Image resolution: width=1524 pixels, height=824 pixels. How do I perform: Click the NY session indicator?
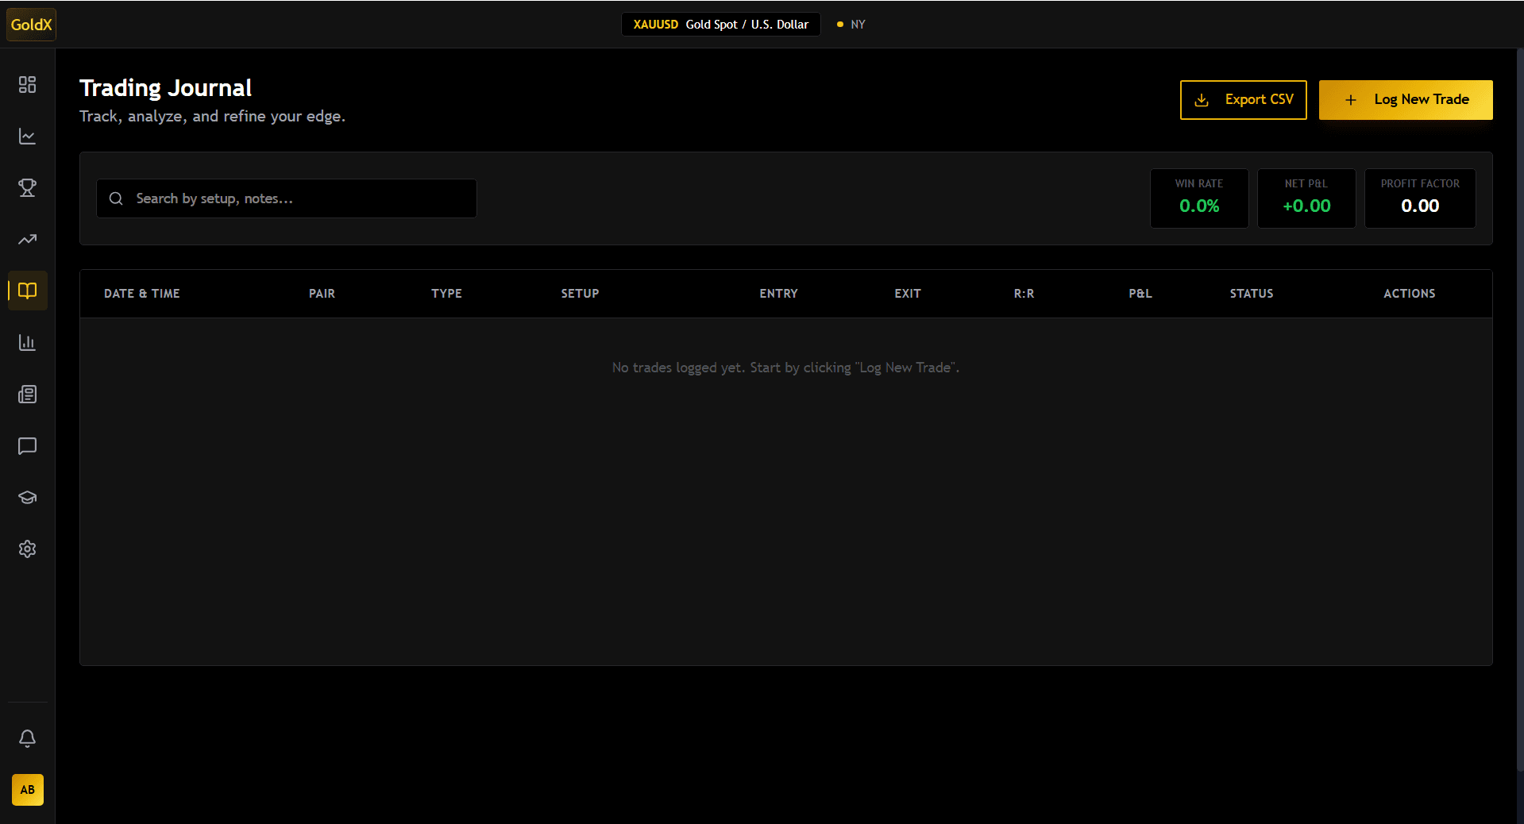[x=851, y=24]
